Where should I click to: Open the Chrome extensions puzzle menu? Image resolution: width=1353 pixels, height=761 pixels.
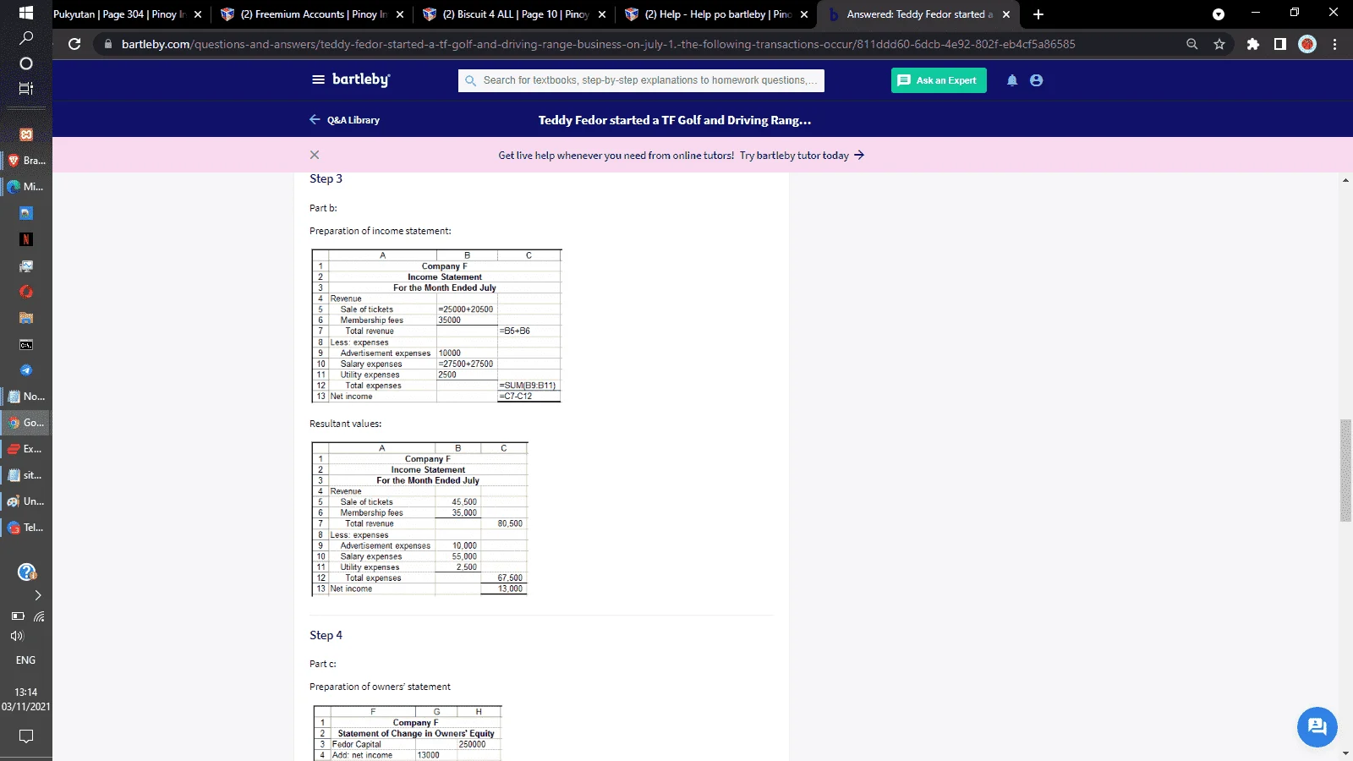click(x=1253, y=44)
